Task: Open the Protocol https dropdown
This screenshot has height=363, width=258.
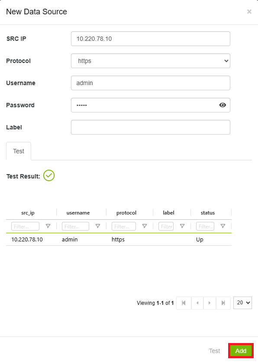Action: 151,61
